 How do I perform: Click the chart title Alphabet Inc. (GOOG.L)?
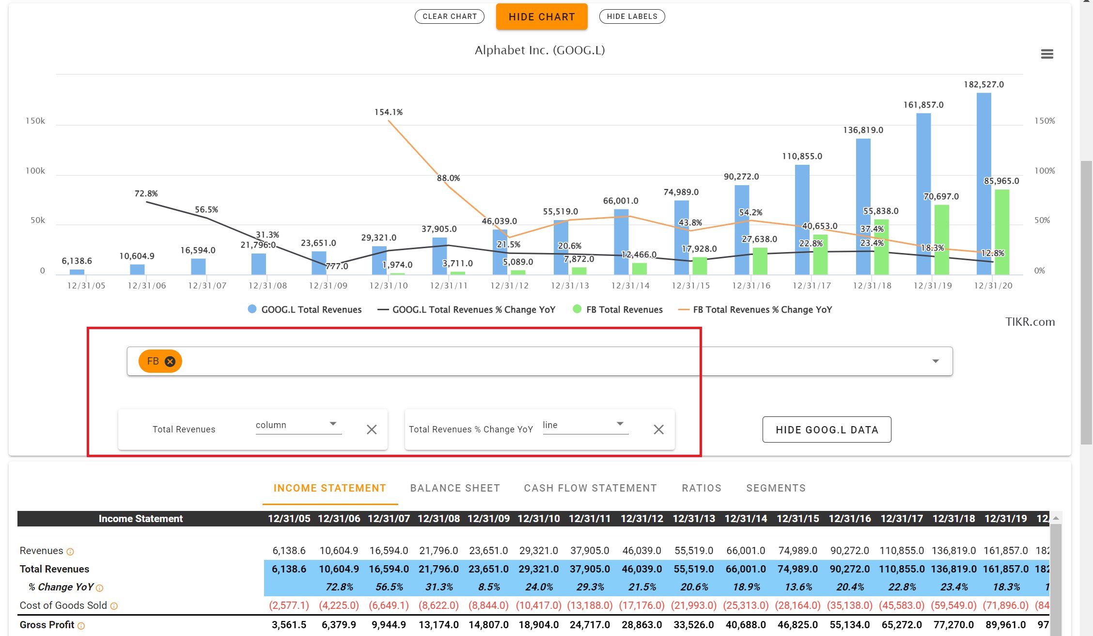pyautogui.click(x=540, y=50)
